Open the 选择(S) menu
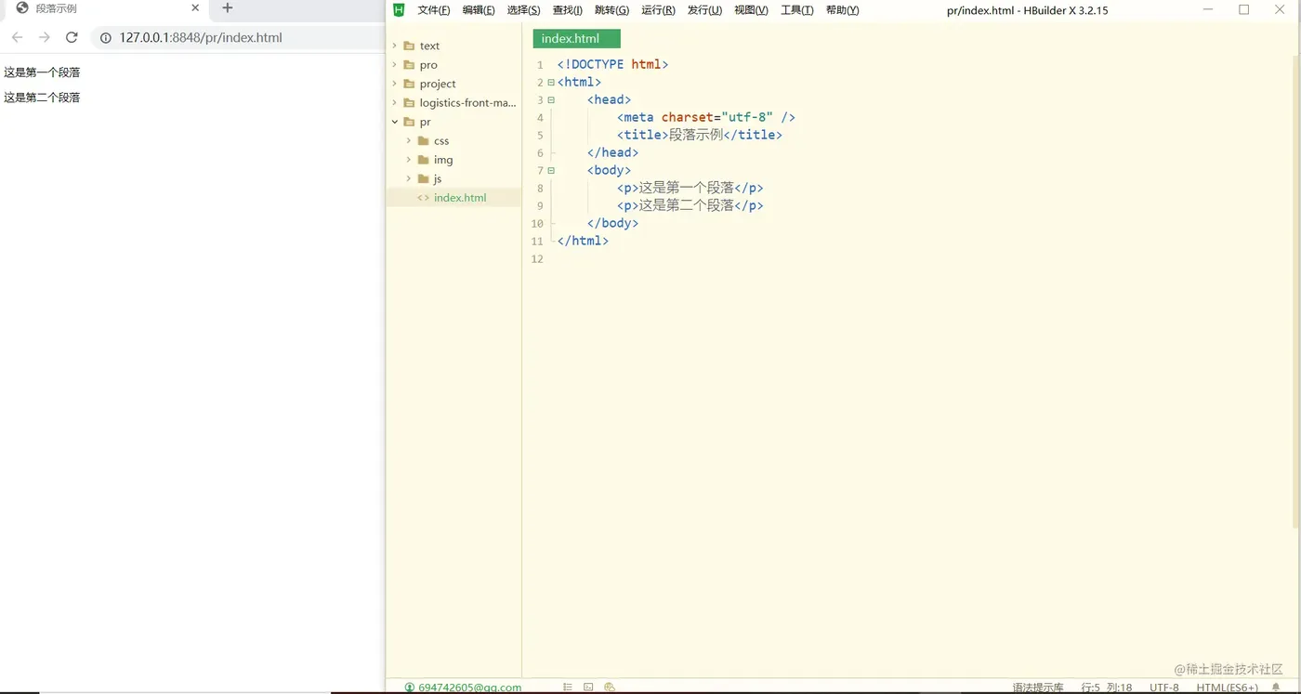The image size is (1301, 694). (523, 10)
